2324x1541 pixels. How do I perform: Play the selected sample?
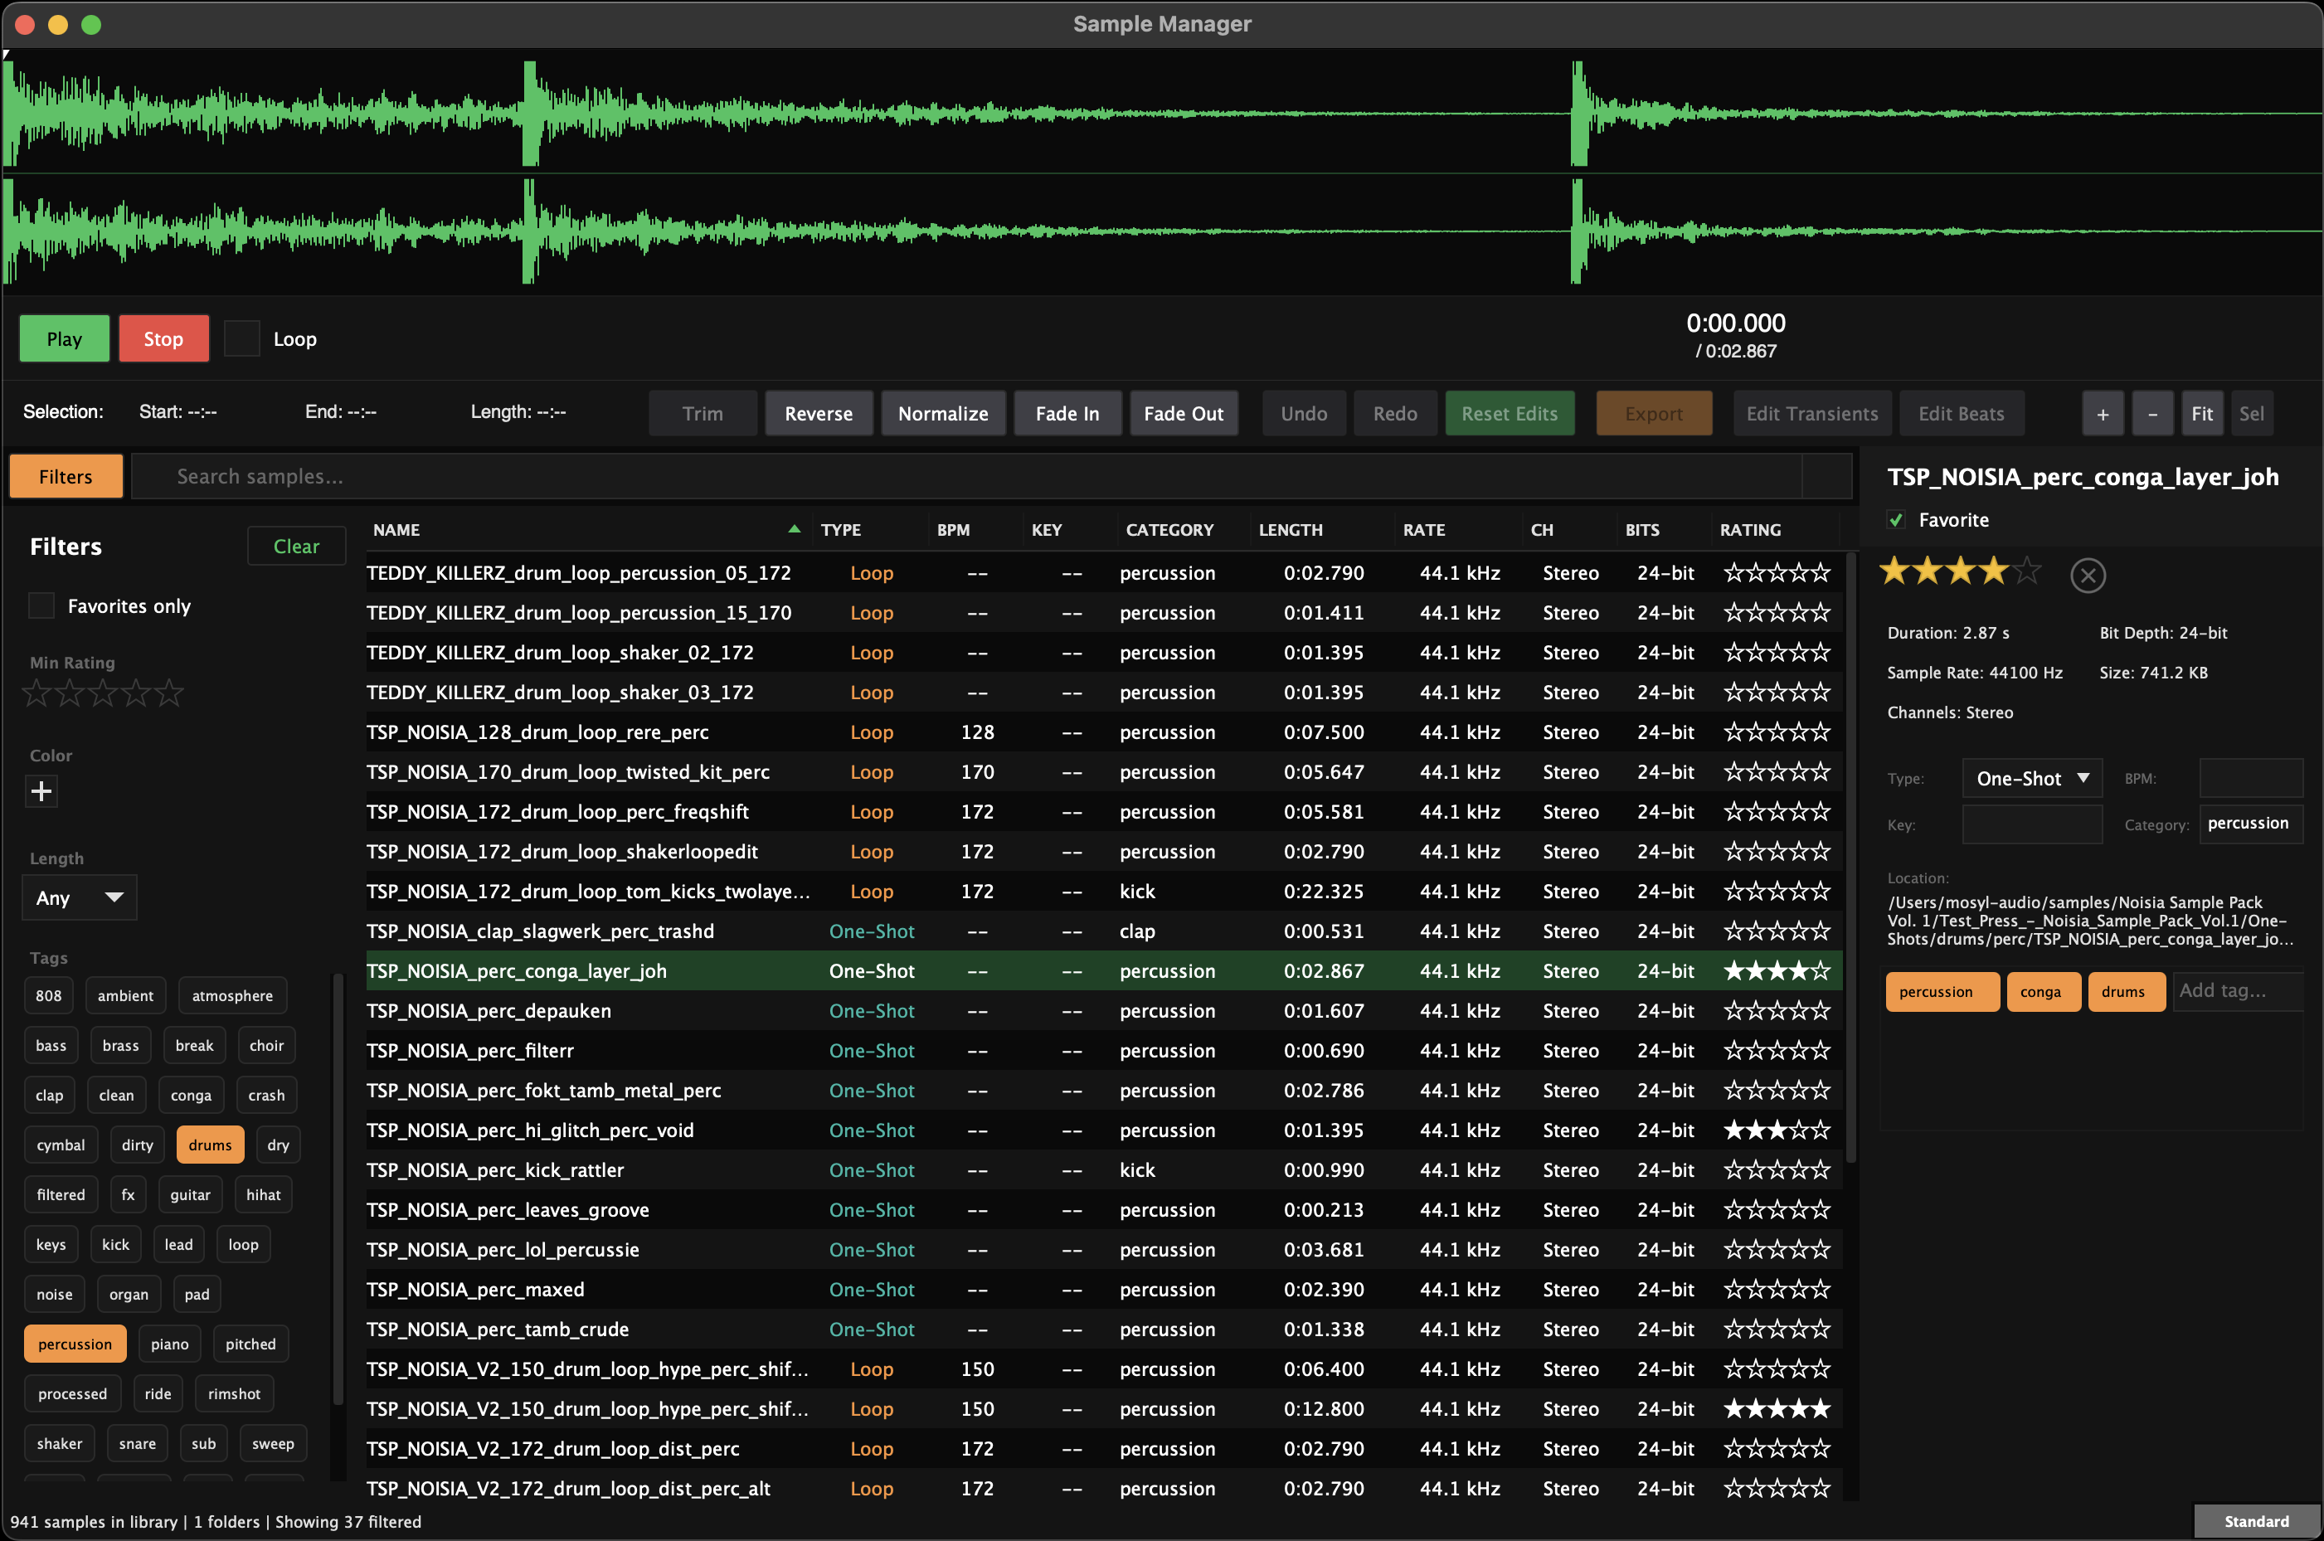(63, 338)
